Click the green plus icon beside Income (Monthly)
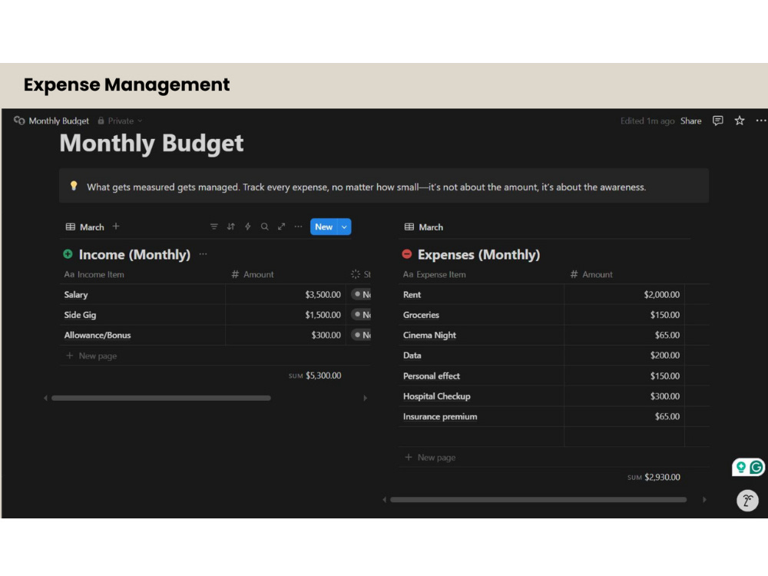Image resolution: width=768 pixels, height=576 pixels. click(68, 254)
